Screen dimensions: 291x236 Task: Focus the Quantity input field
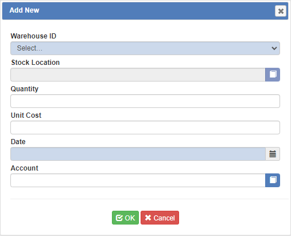[145, 101]
